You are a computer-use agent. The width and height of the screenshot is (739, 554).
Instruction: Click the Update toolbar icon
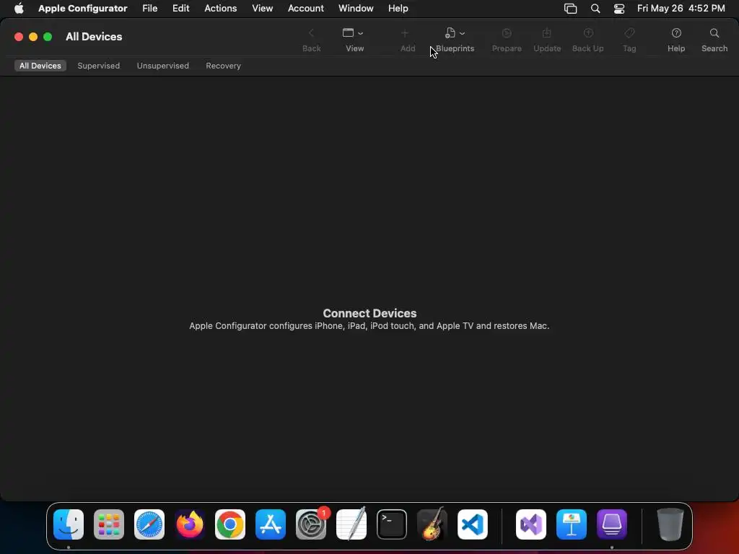pos(547,33)
